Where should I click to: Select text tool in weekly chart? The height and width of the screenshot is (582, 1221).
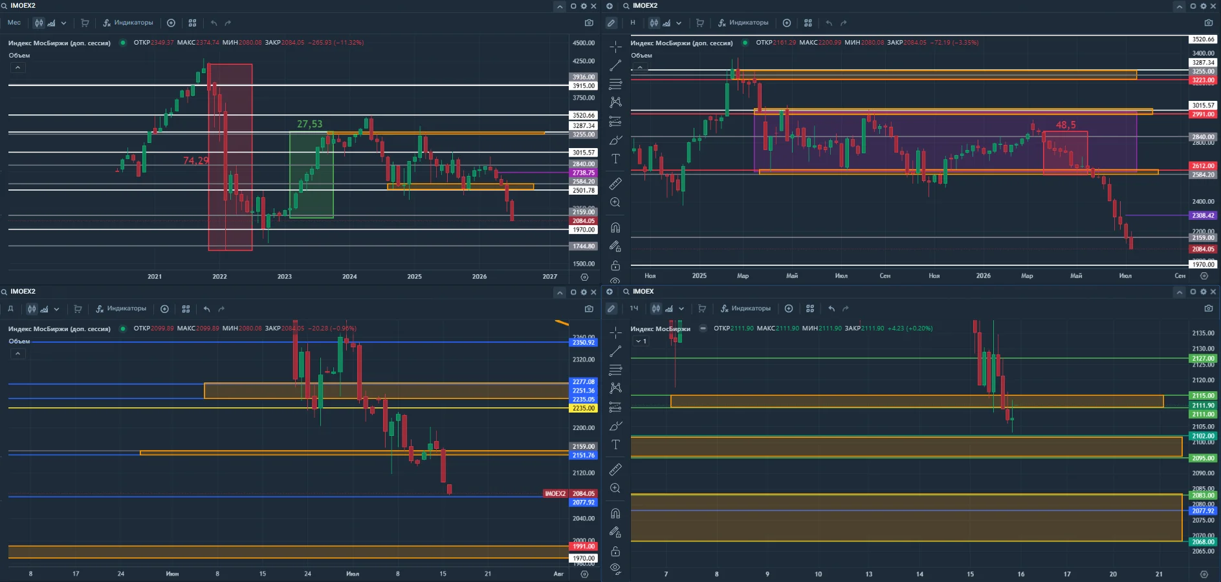click(x=615, y=158)
